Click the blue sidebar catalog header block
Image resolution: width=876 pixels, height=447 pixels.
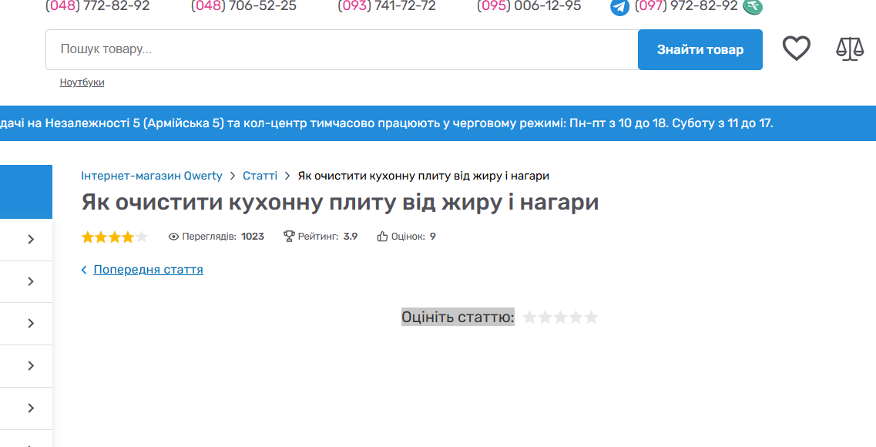26,192
